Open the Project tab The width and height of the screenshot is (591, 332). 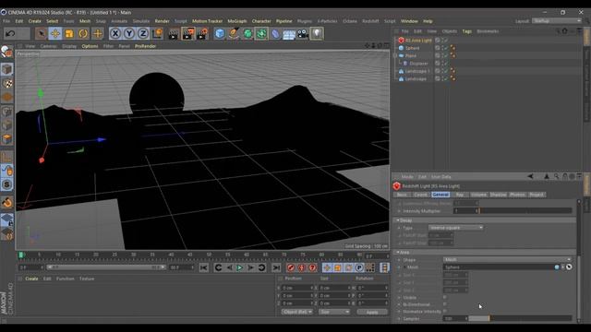536,195
